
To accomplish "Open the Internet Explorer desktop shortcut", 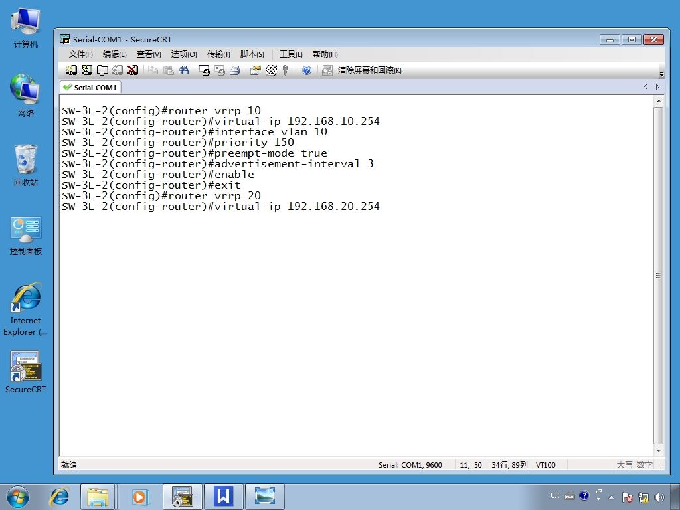I will [26, 309].
